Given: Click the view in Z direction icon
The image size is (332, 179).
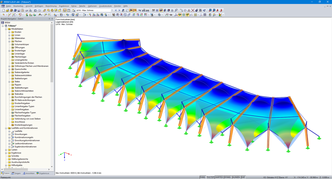Looking at the screenshot, I should coord(142,15).
